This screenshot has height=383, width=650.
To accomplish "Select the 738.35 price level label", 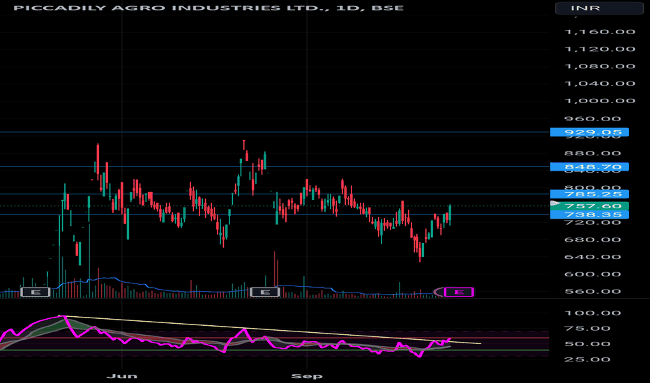I will click(x=589, y=214).
